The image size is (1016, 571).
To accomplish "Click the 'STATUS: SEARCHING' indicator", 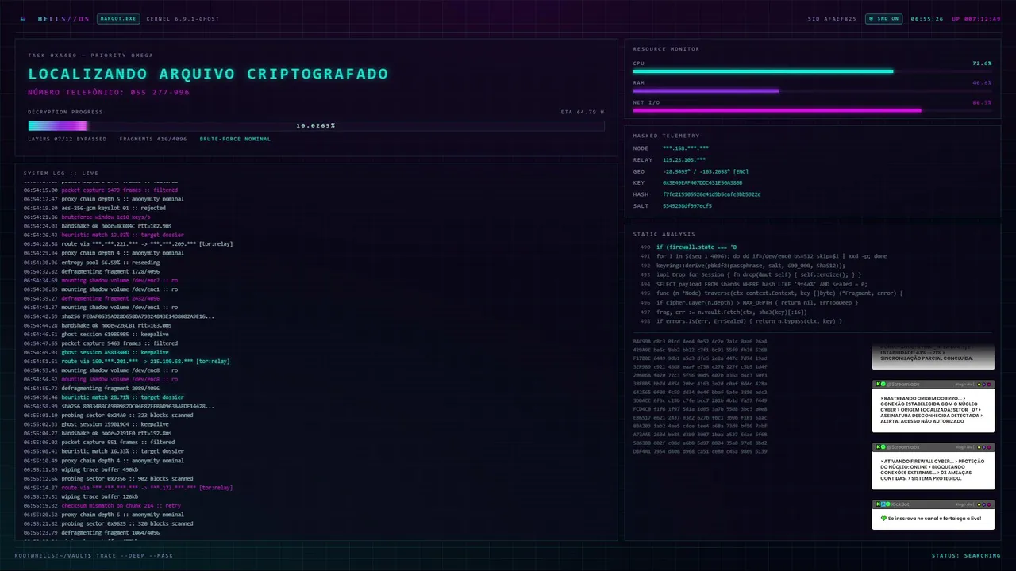I will [x=966, y=555].
